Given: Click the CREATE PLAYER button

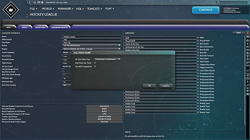Looking at the screenshot, I should click(104, 117).
